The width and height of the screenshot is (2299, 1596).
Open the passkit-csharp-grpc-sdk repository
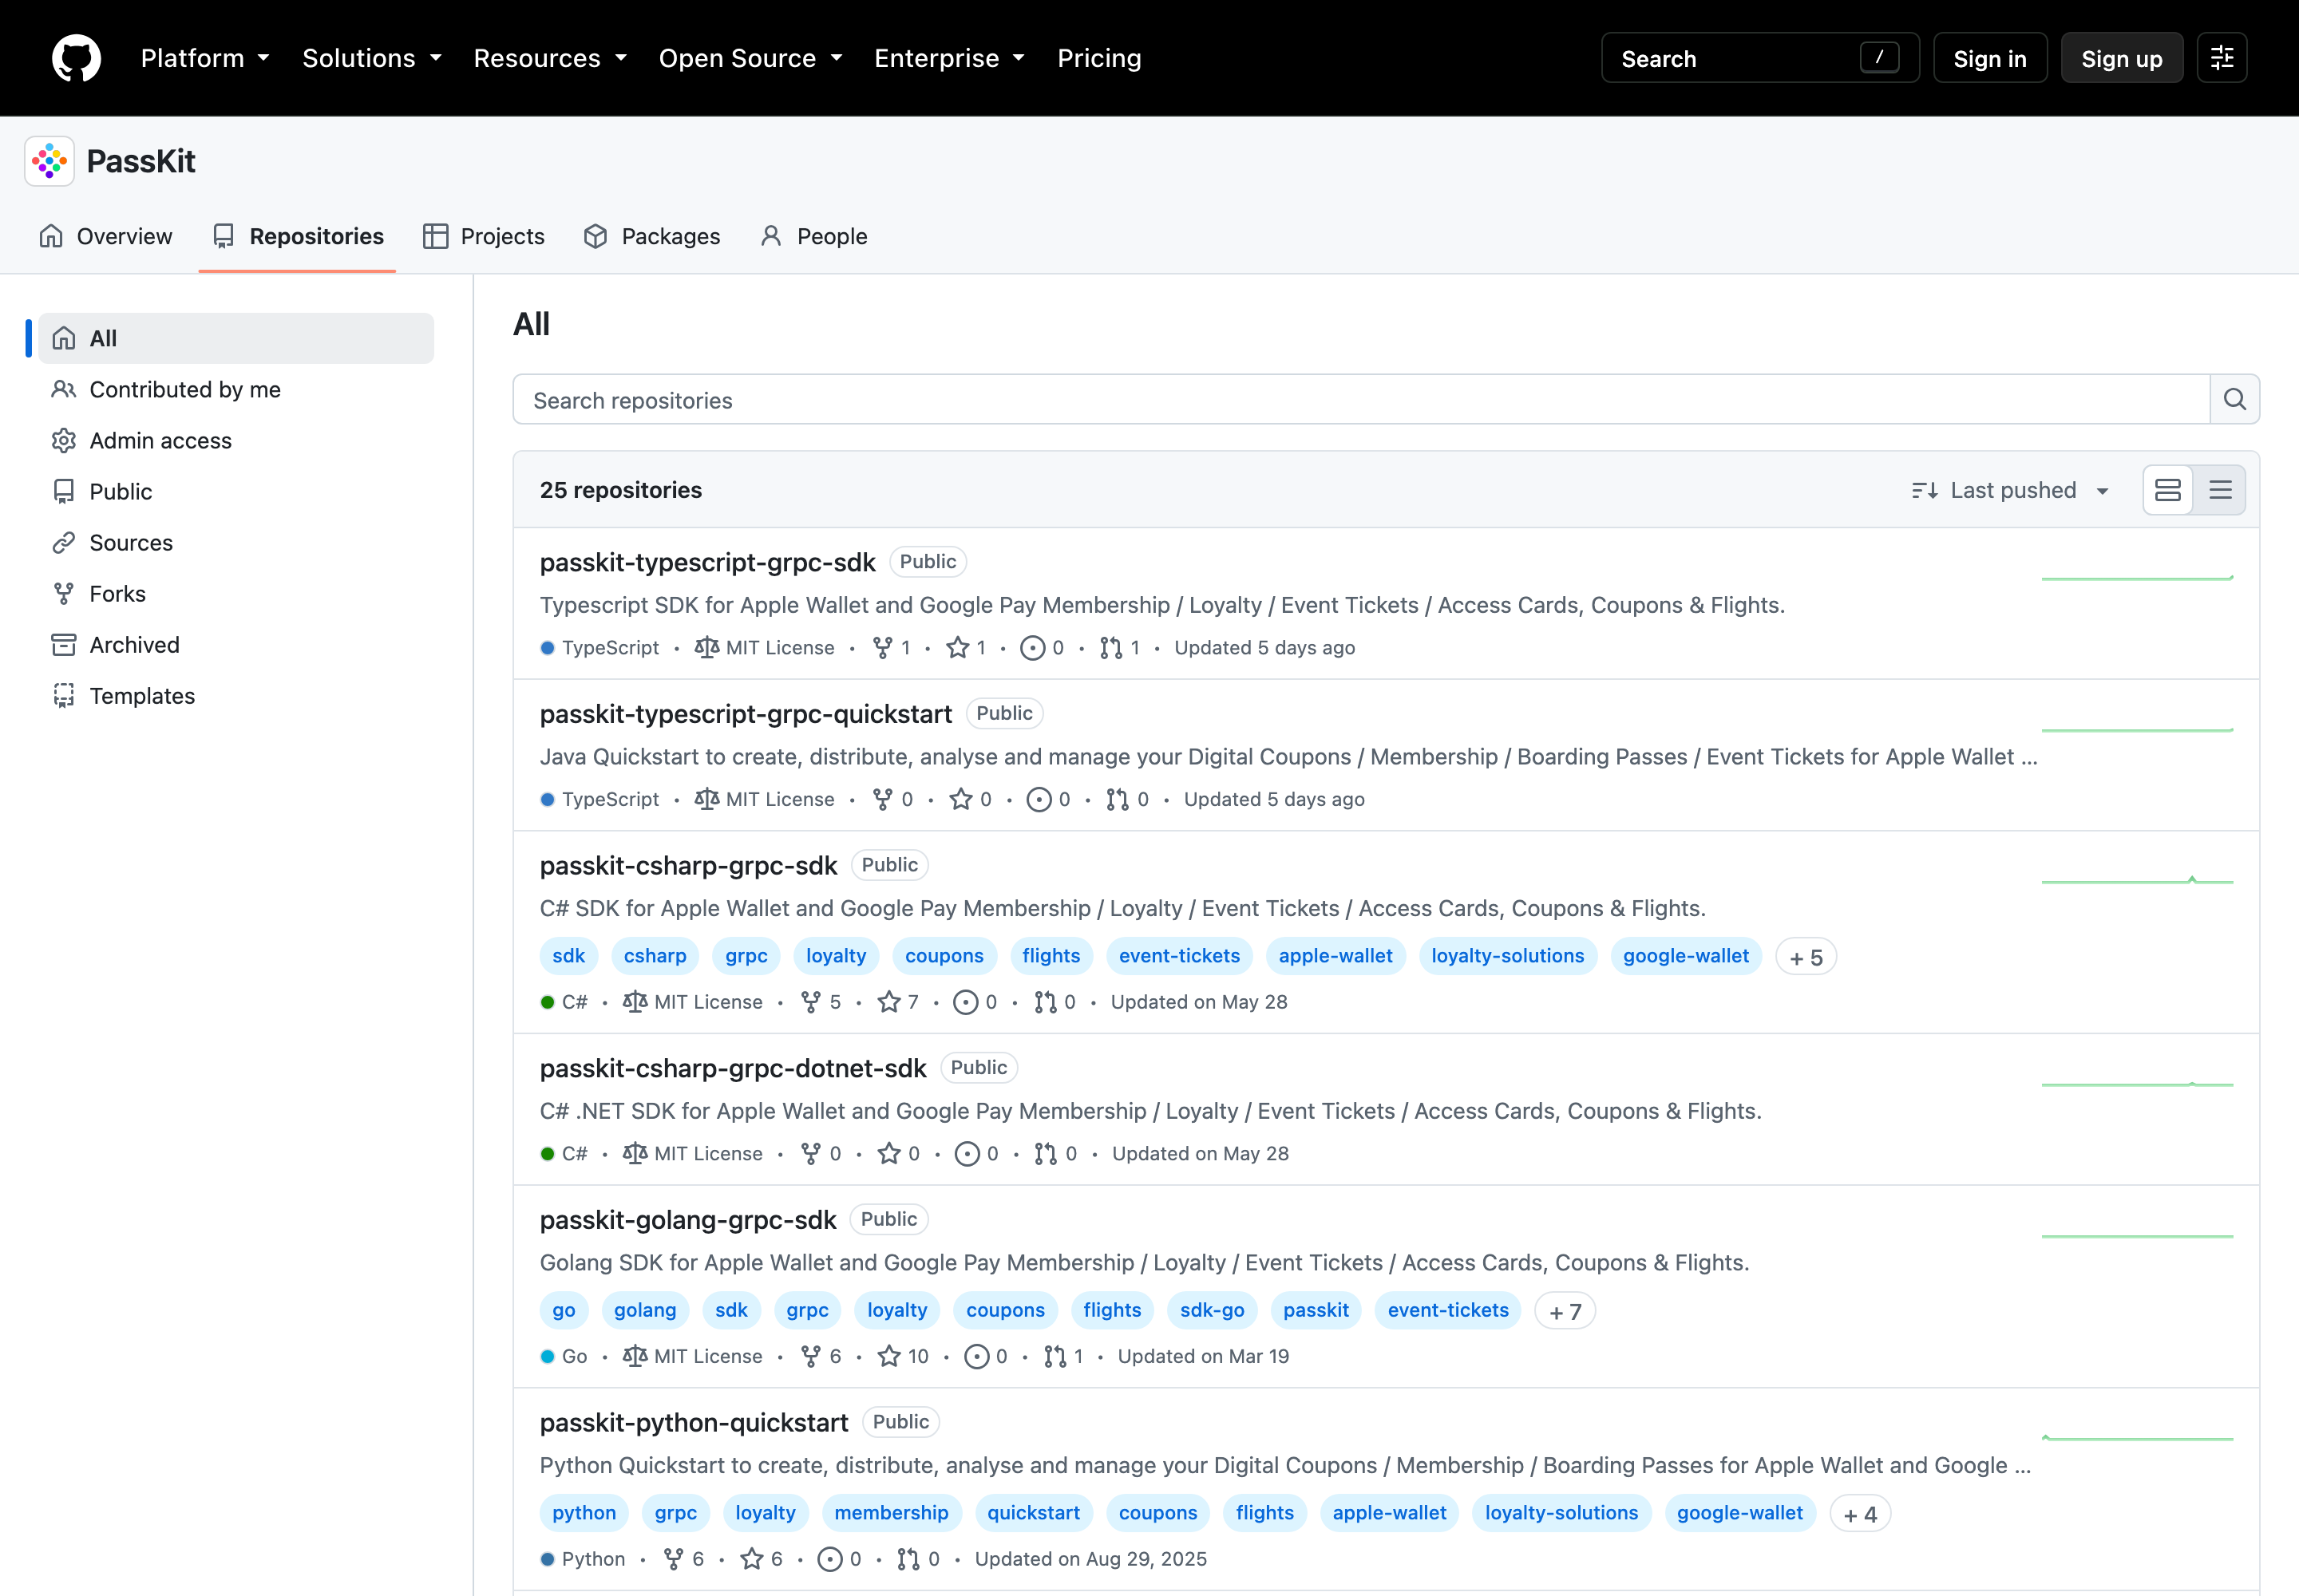click(688, 865)
